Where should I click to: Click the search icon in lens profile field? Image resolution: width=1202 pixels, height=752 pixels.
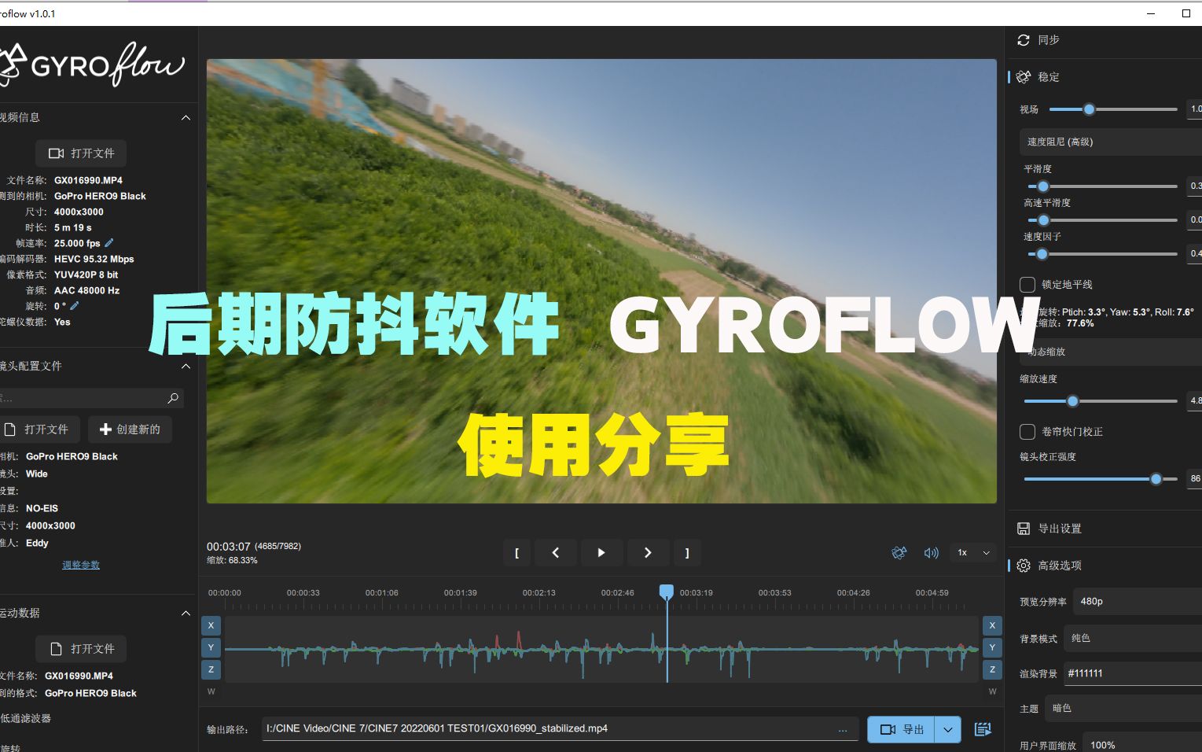(173, 398)
